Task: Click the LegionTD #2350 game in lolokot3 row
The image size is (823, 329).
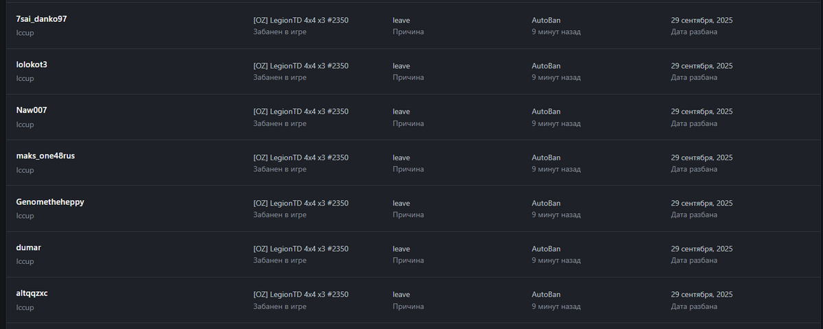Action: (300, 66)
